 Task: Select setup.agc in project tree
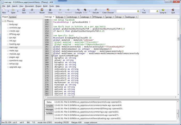pos(14,64)
